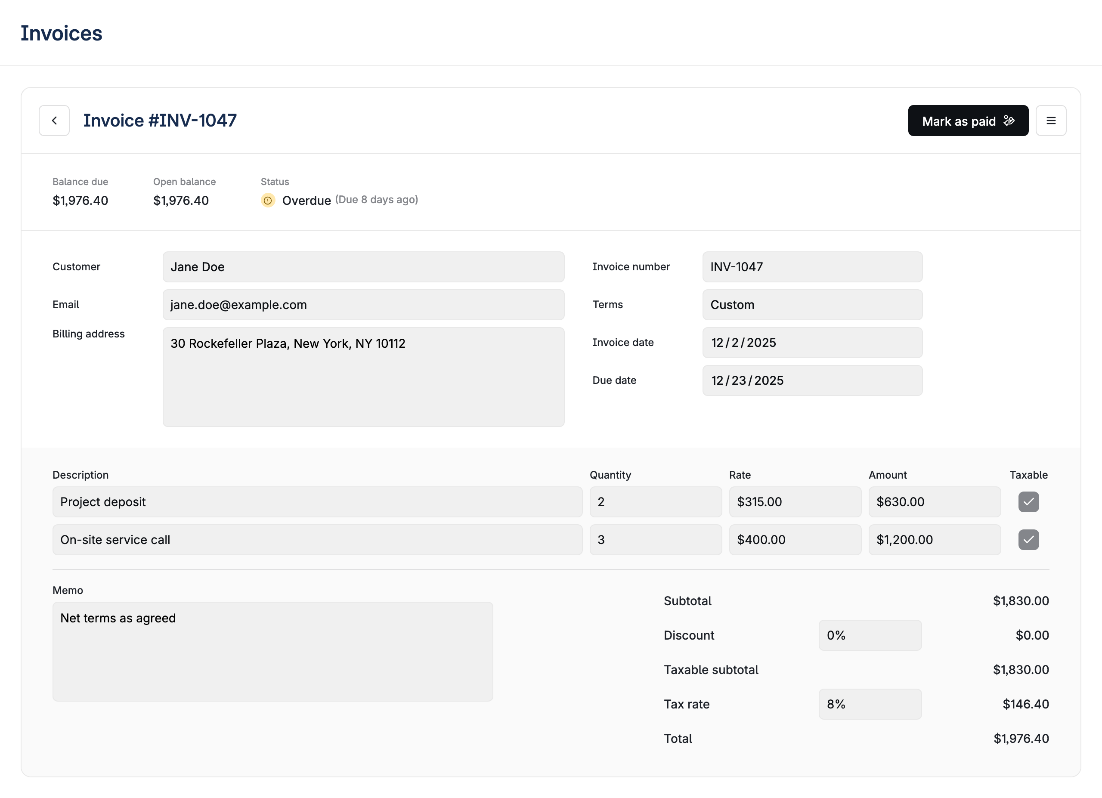Click the Customer name field
The image size is (1102, 798).
(363, 267)
